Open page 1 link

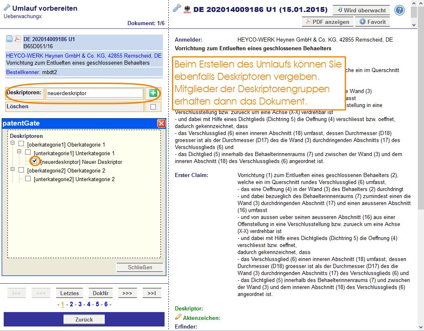coord(63,304)
